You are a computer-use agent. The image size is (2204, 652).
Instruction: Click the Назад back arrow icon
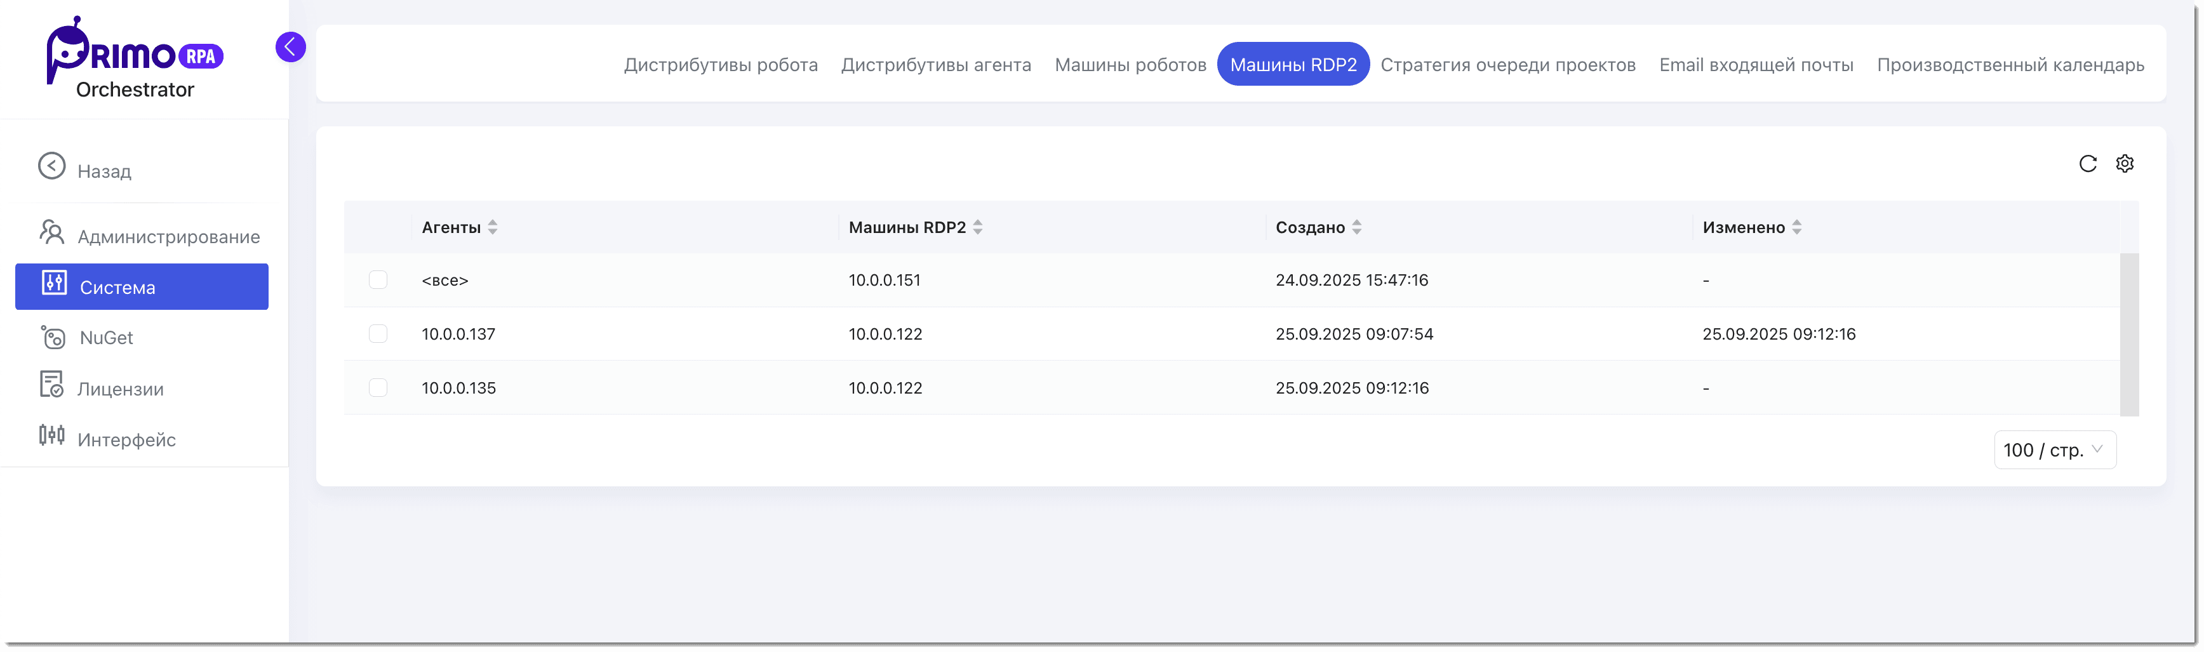coord(51,166)
